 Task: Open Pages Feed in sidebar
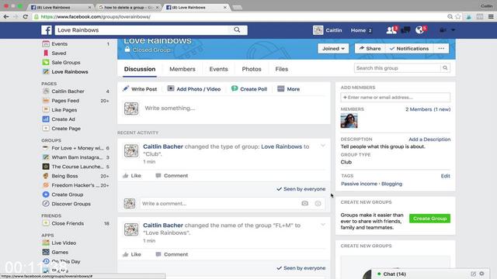65,101
